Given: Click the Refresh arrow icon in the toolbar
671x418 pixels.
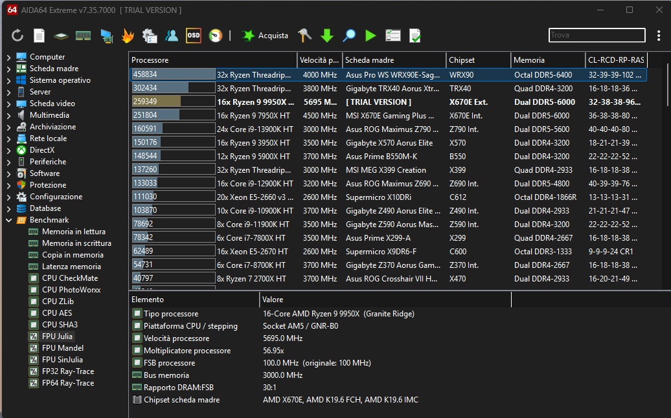Looking at the screenshot, I should pos(17,36).
